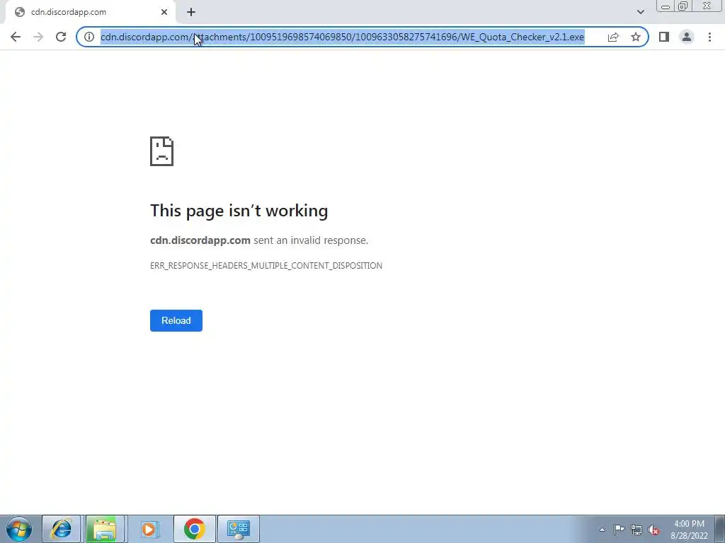The image size is (725, 543).
Task: Open the clock showing 4:00 PM
Action: [x=689, y=530]
